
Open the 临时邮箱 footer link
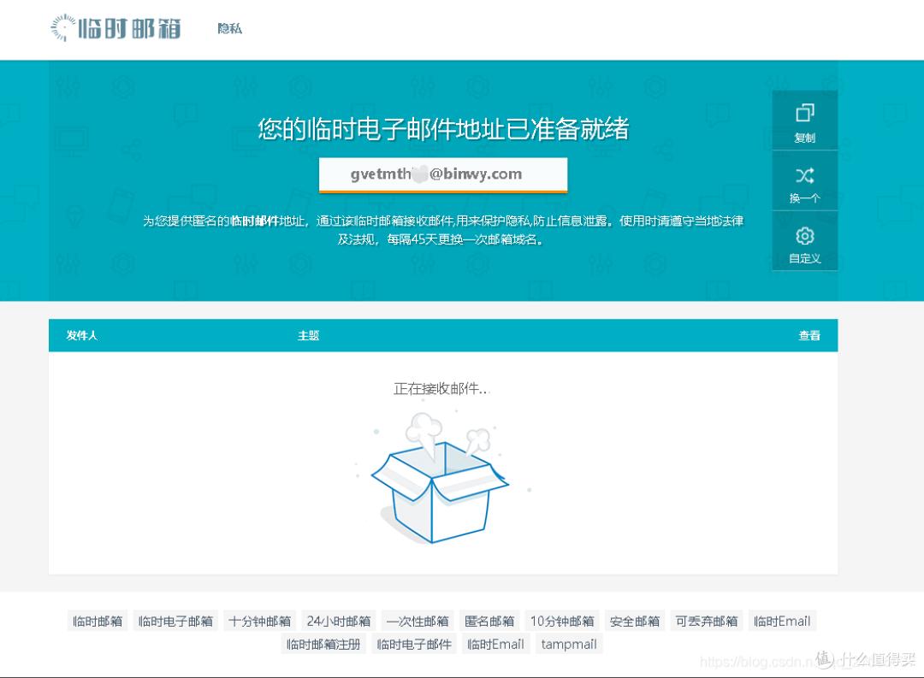(97, 621)
